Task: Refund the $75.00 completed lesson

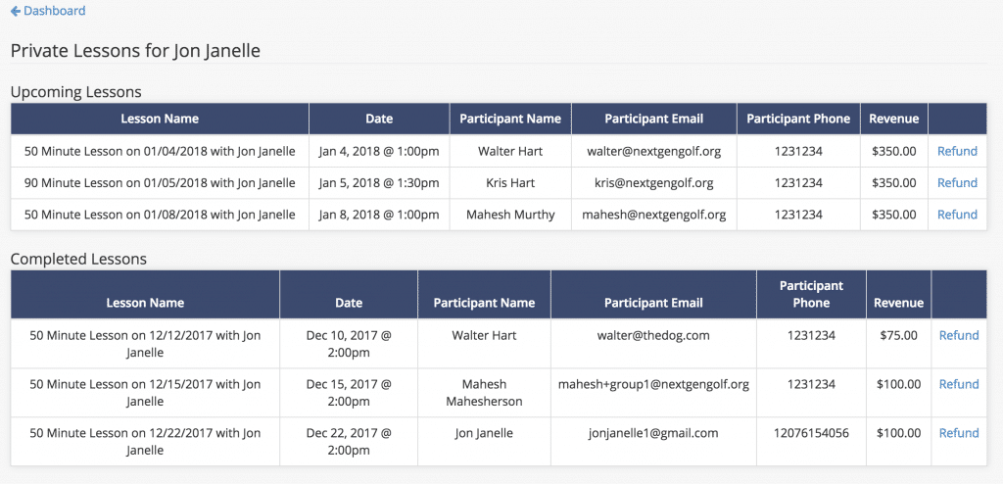Action: click(x=958, y=335)
